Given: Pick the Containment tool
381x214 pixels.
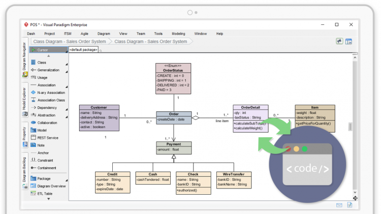Looking at the screenshot, I should click(x=47, y=168).
